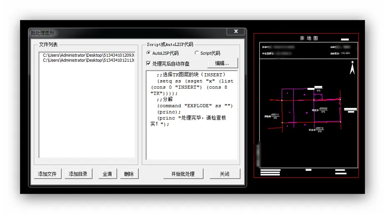
Task: Start processing with 开始批处理
Action: pyautogui.click(x=183, y=174)
